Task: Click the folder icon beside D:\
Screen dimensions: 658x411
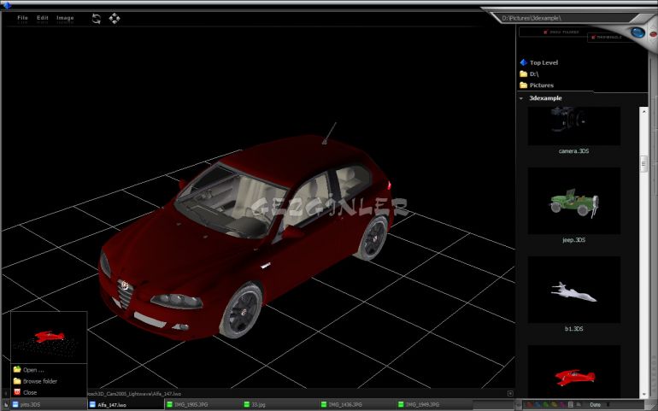Action: 523,73
